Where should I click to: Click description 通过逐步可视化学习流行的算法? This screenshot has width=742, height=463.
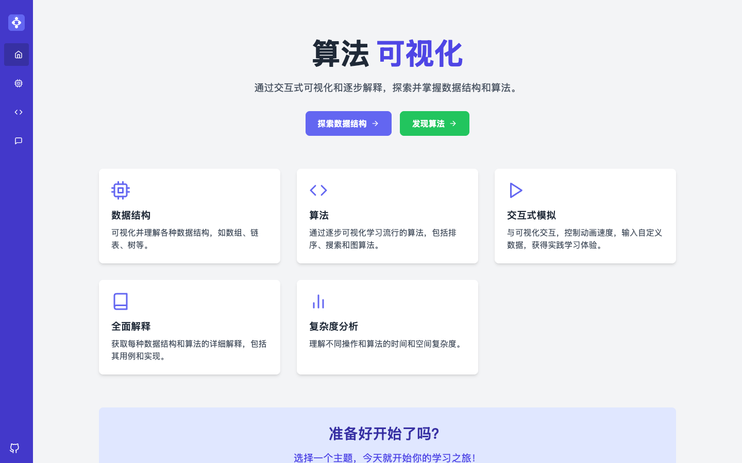click(x=383, y=239)
